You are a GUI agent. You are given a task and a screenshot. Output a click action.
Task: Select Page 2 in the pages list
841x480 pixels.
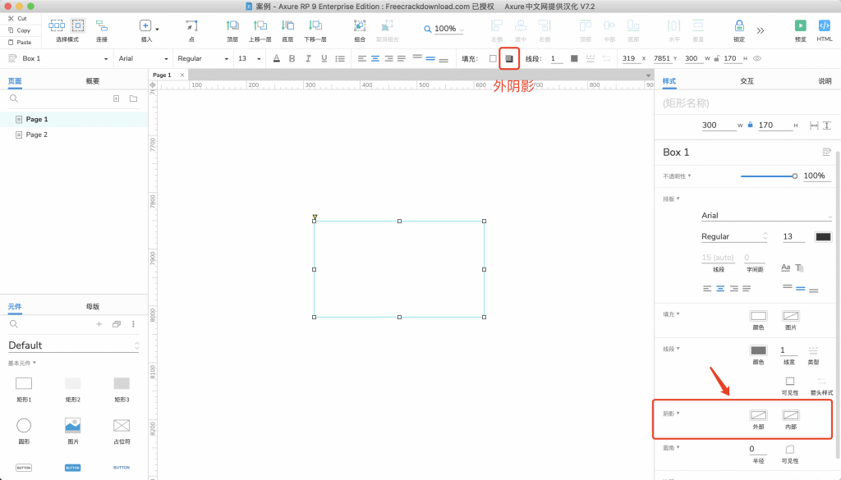pos(37,135)
